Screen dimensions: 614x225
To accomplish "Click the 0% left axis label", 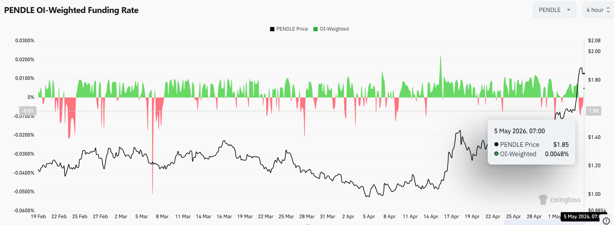I will [x=31, y=97].
